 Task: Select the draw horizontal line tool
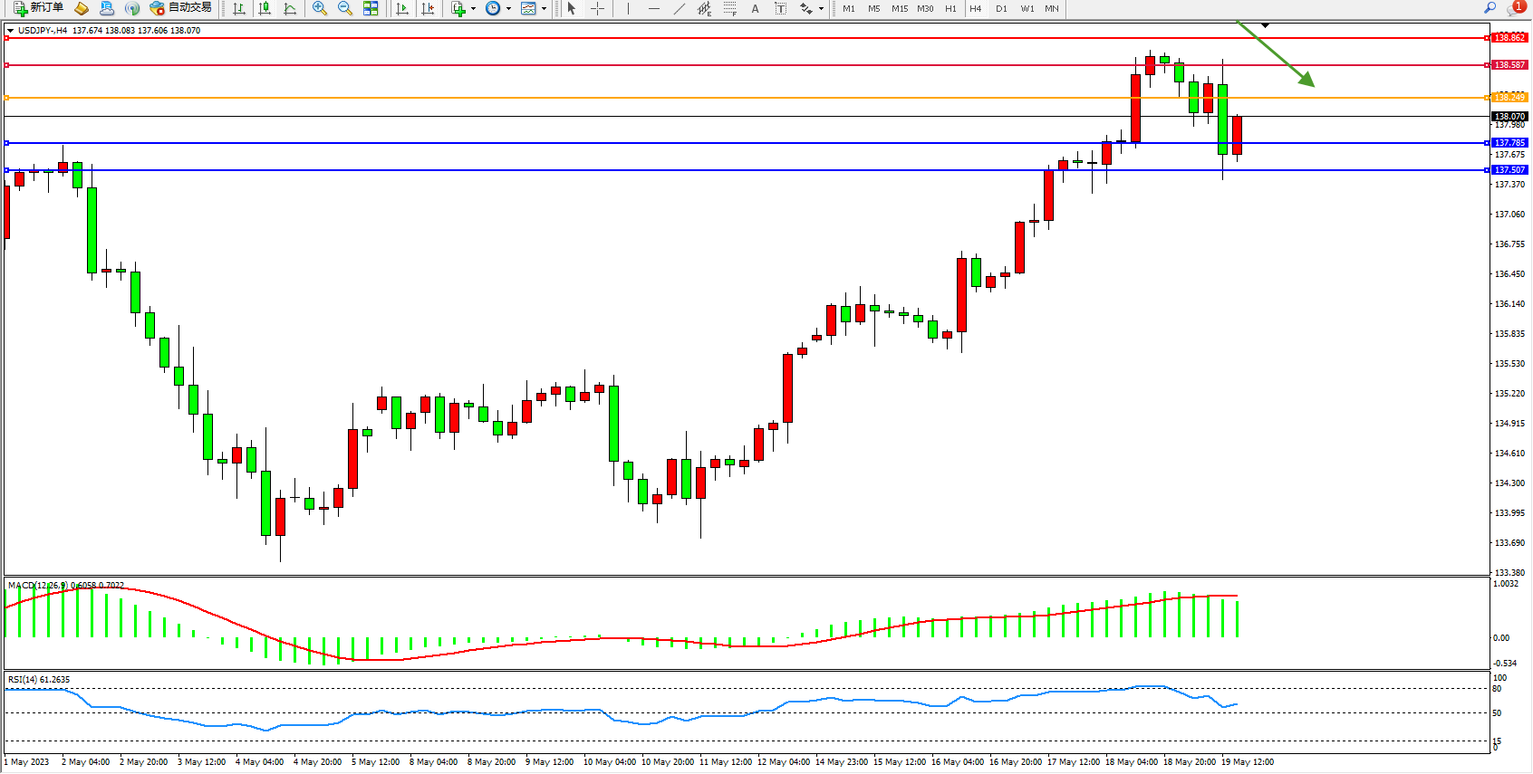[653, 8]
